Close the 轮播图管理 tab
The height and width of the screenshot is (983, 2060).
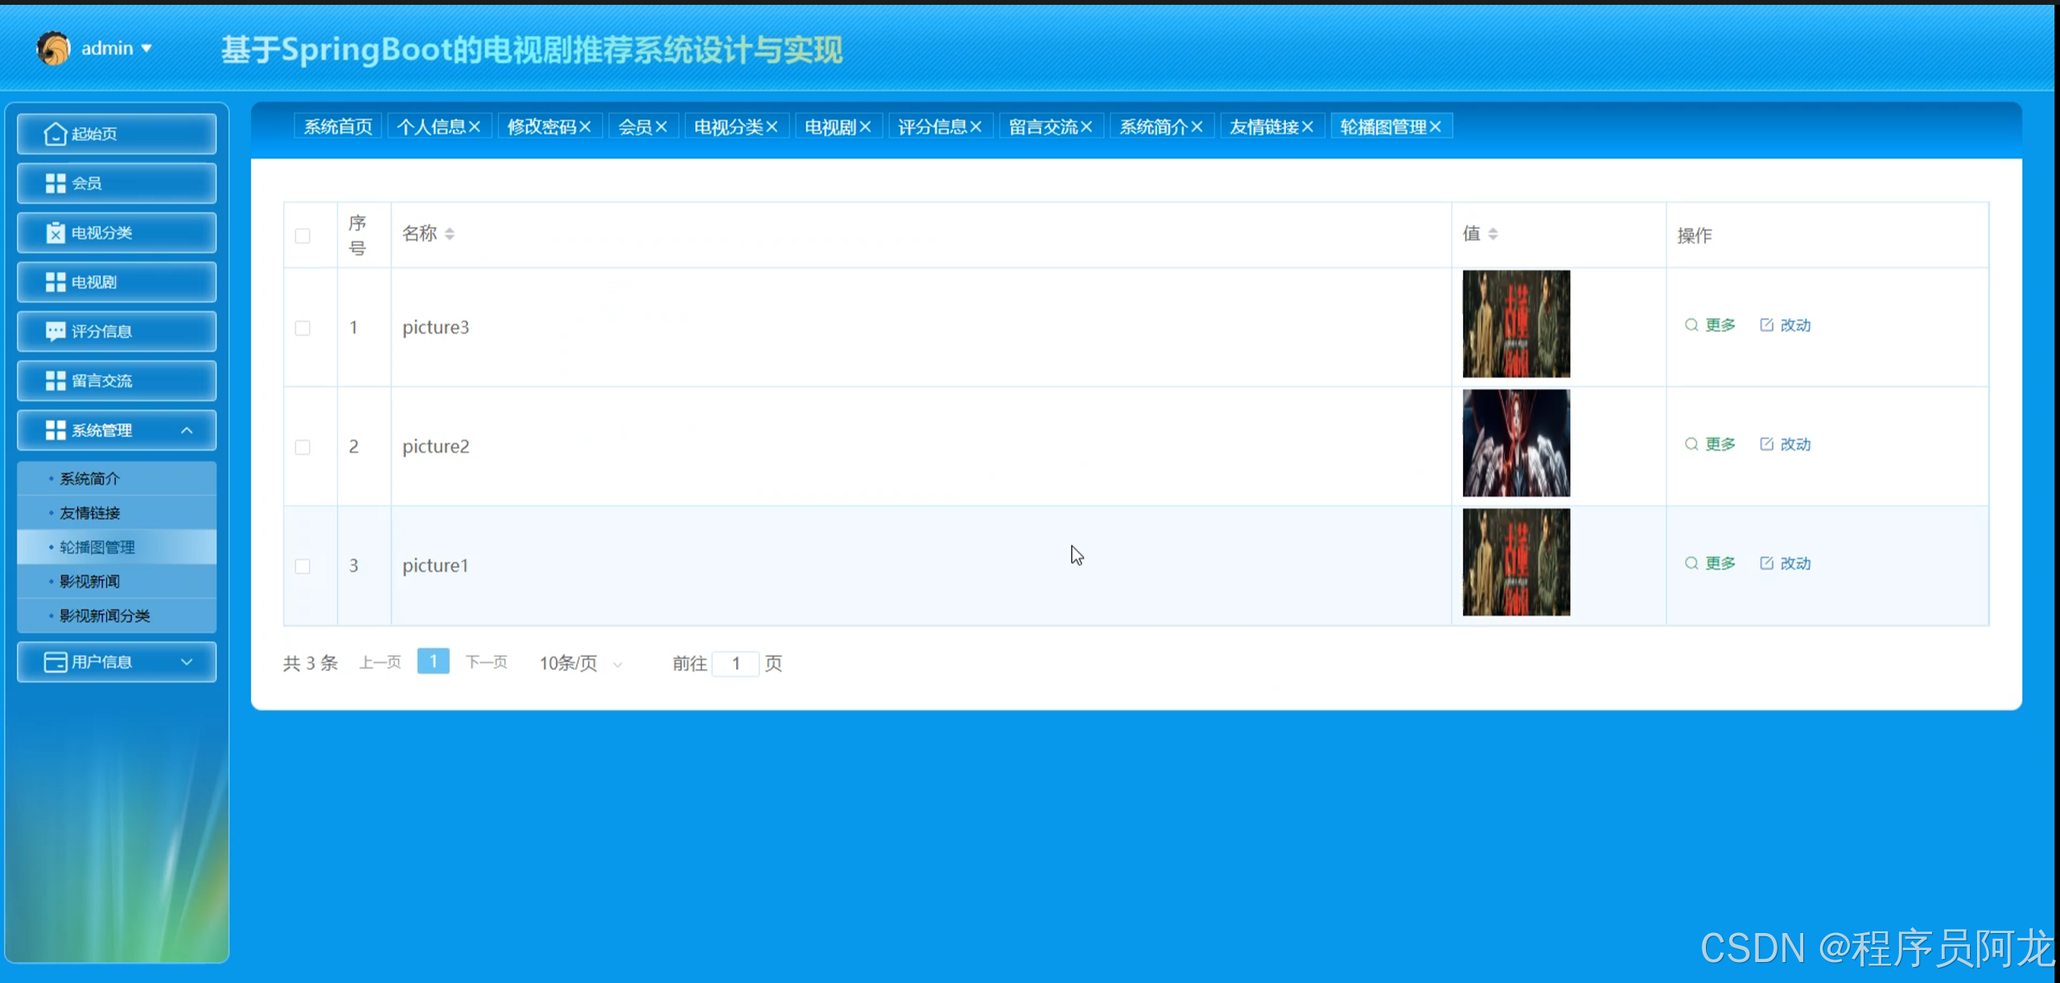(1436, 127)
